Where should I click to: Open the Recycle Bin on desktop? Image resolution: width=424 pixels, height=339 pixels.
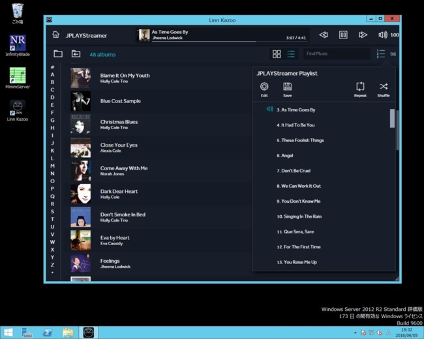point(18,14)
